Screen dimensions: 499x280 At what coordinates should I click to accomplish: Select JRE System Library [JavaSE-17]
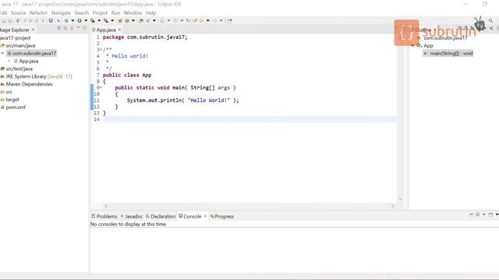pyautogui.click(x=37, y=76)
